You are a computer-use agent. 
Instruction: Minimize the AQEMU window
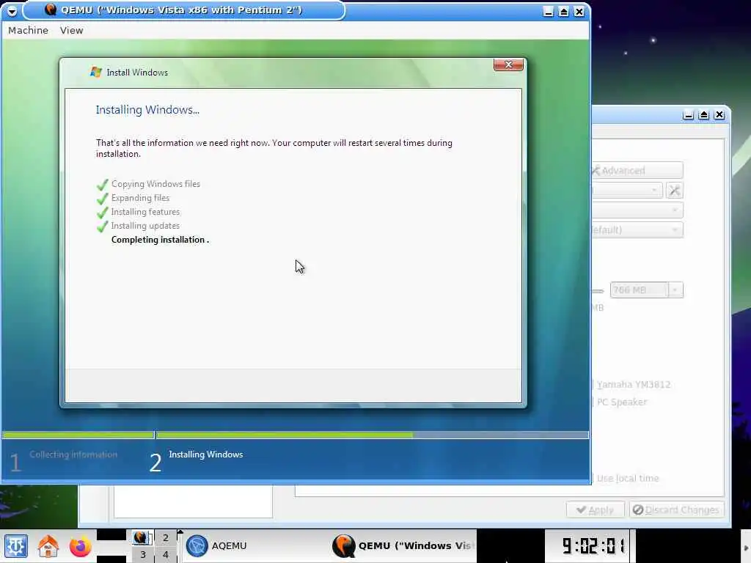coord(688,115)
